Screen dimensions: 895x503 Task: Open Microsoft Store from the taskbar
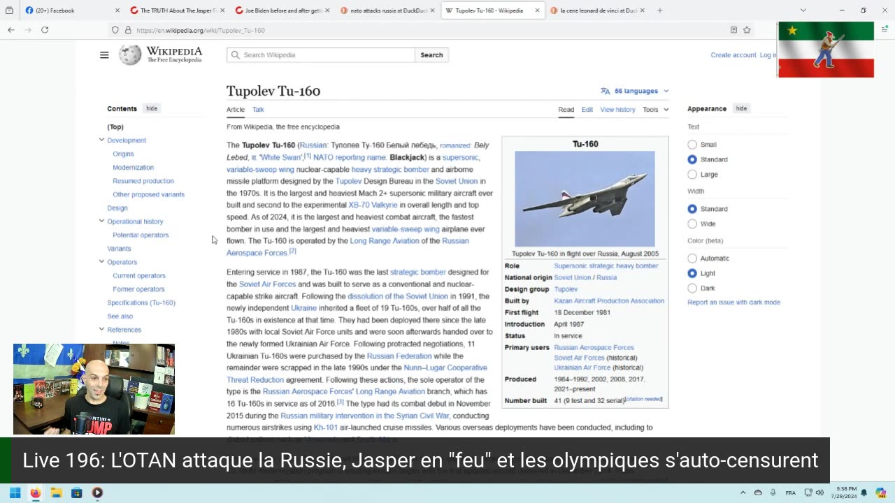(77, 493)
